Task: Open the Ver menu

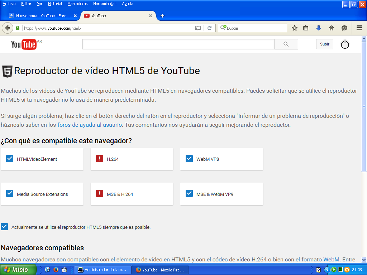Action: click(x=39, y=4)
